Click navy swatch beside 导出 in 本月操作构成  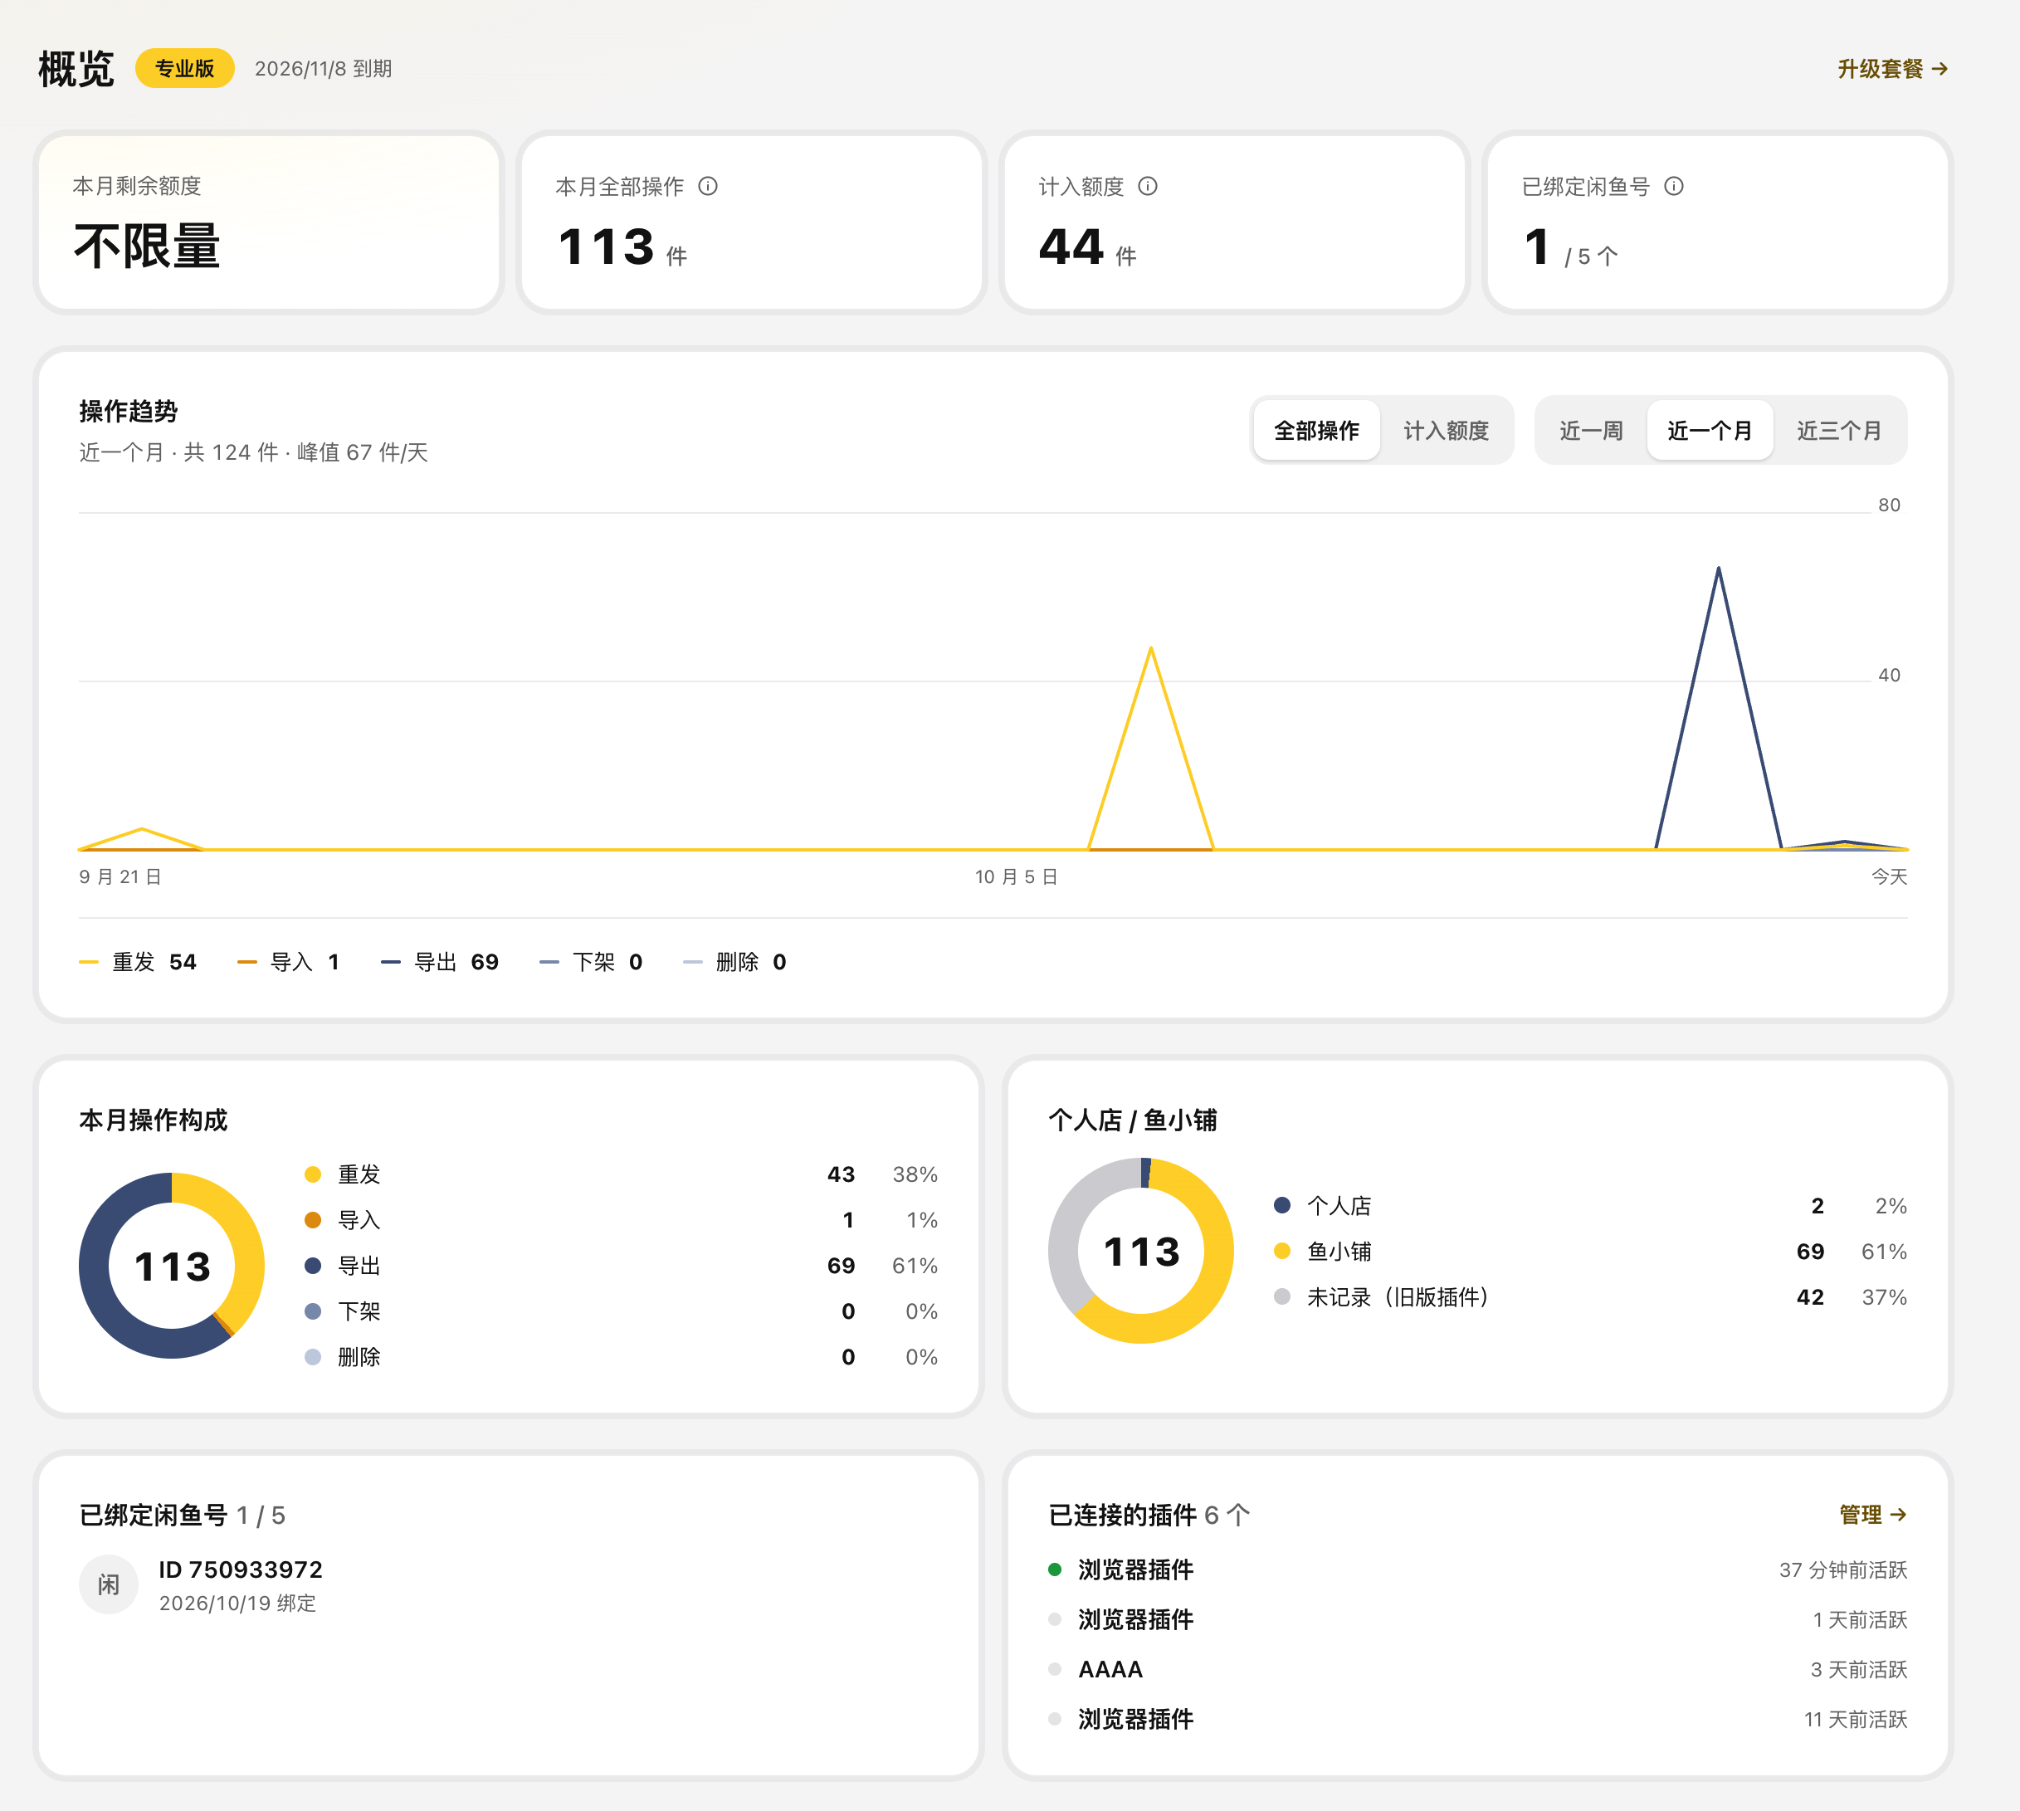(x=312, y=1266)
